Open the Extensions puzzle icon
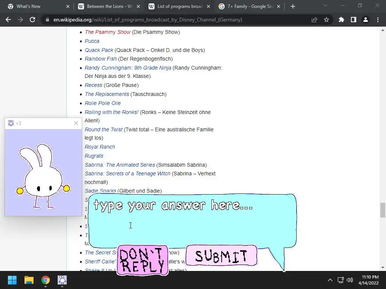Image resolution: width=386 pixels, height=289 pixels. pyautogui.click(x=342, y=20)
